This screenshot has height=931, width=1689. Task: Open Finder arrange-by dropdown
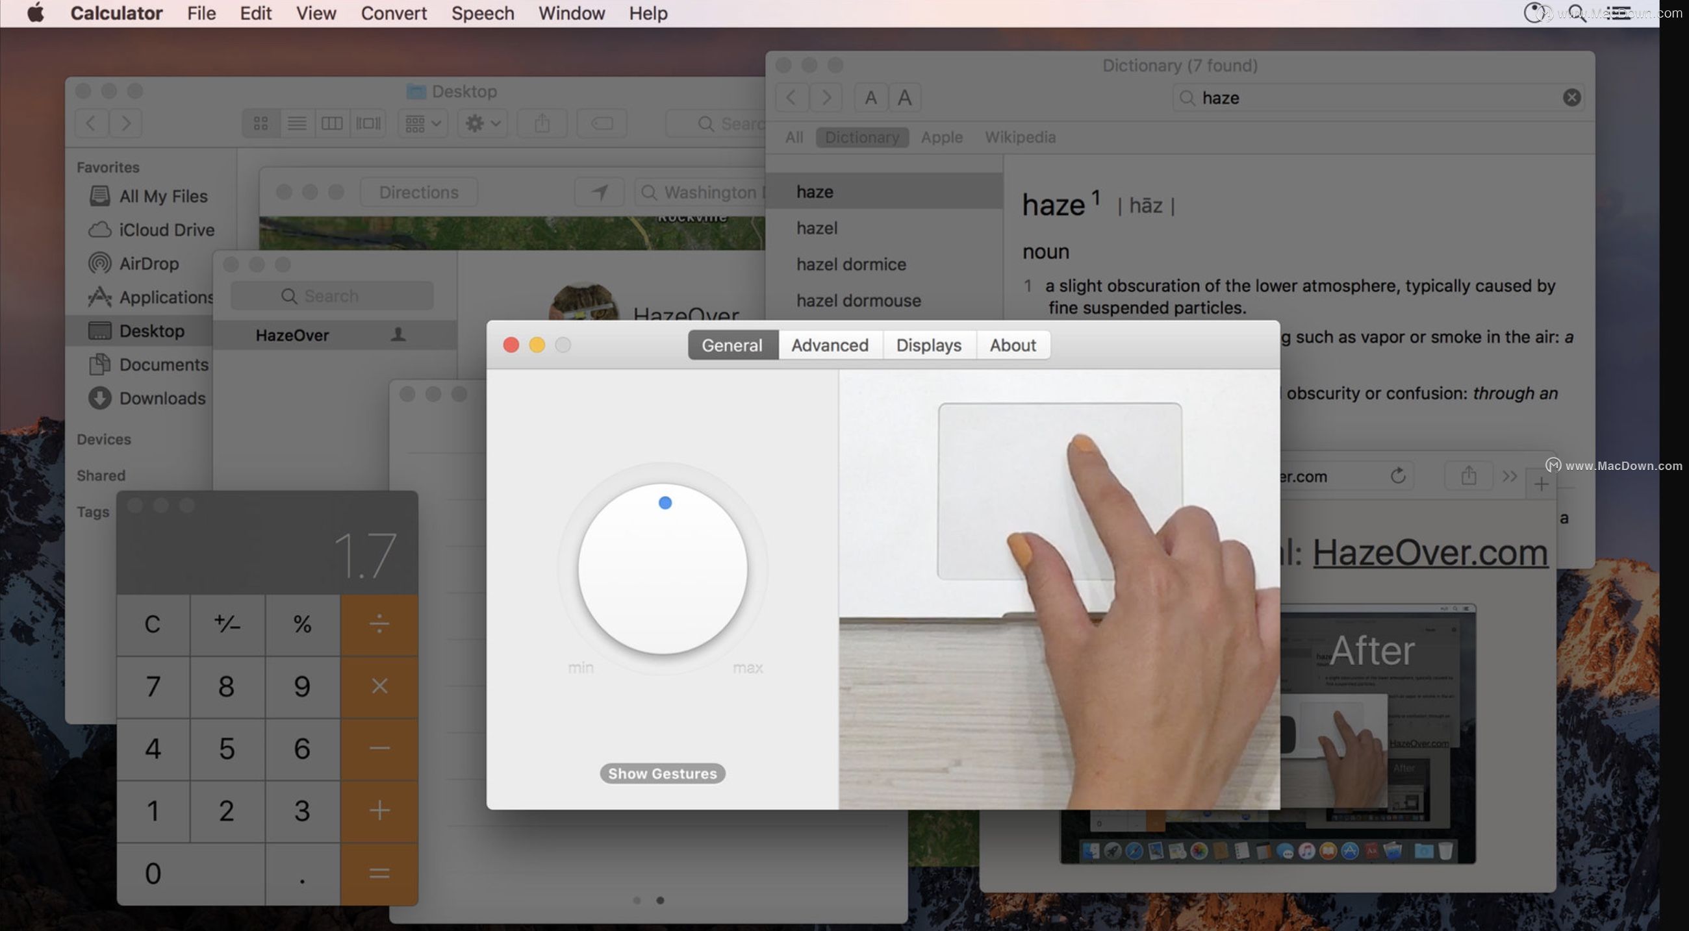pos(423,123)
